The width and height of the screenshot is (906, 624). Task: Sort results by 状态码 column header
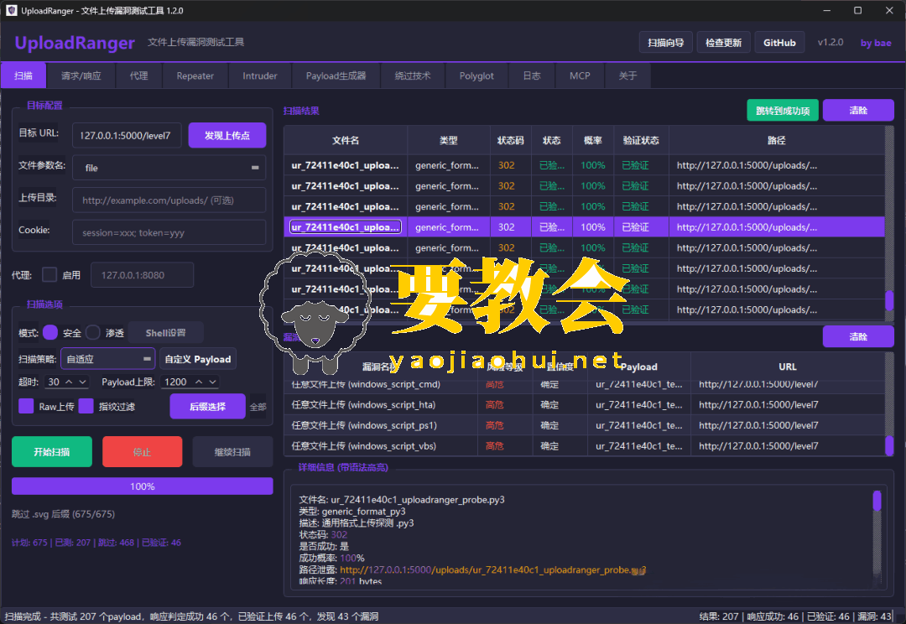[x=510, y=140]
